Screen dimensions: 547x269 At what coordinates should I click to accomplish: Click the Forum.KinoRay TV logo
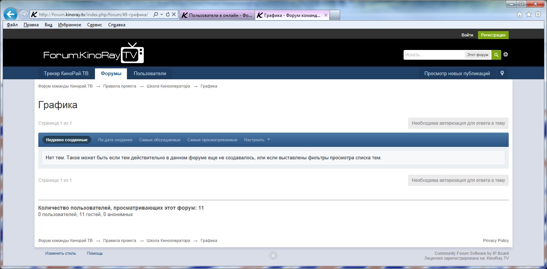click(x=93, y=54)
